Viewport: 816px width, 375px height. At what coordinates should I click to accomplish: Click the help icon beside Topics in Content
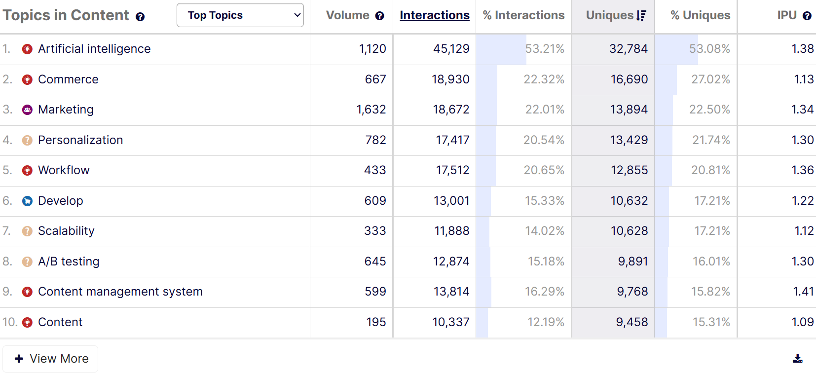(140, 17)
